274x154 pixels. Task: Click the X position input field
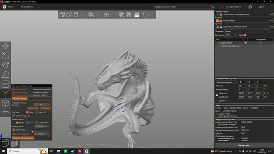(x=241, y=86)
